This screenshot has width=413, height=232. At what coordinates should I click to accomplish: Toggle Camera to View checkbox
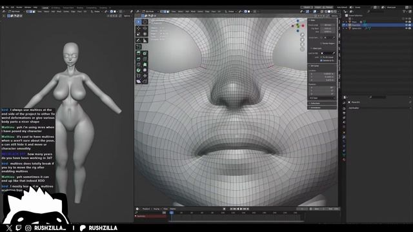[321, 60]
